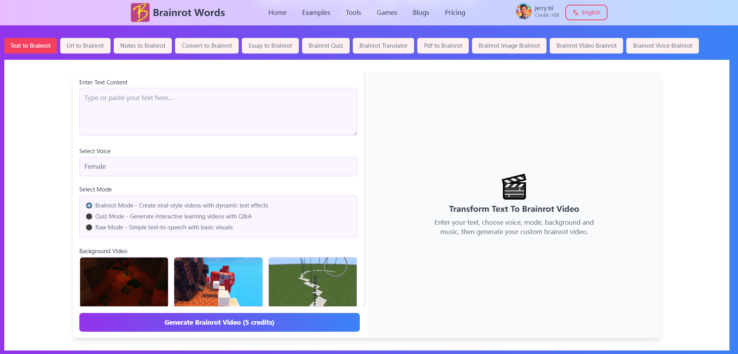Select the Quiz Mode radio option

pyautogui.click(x=89, y=216)
